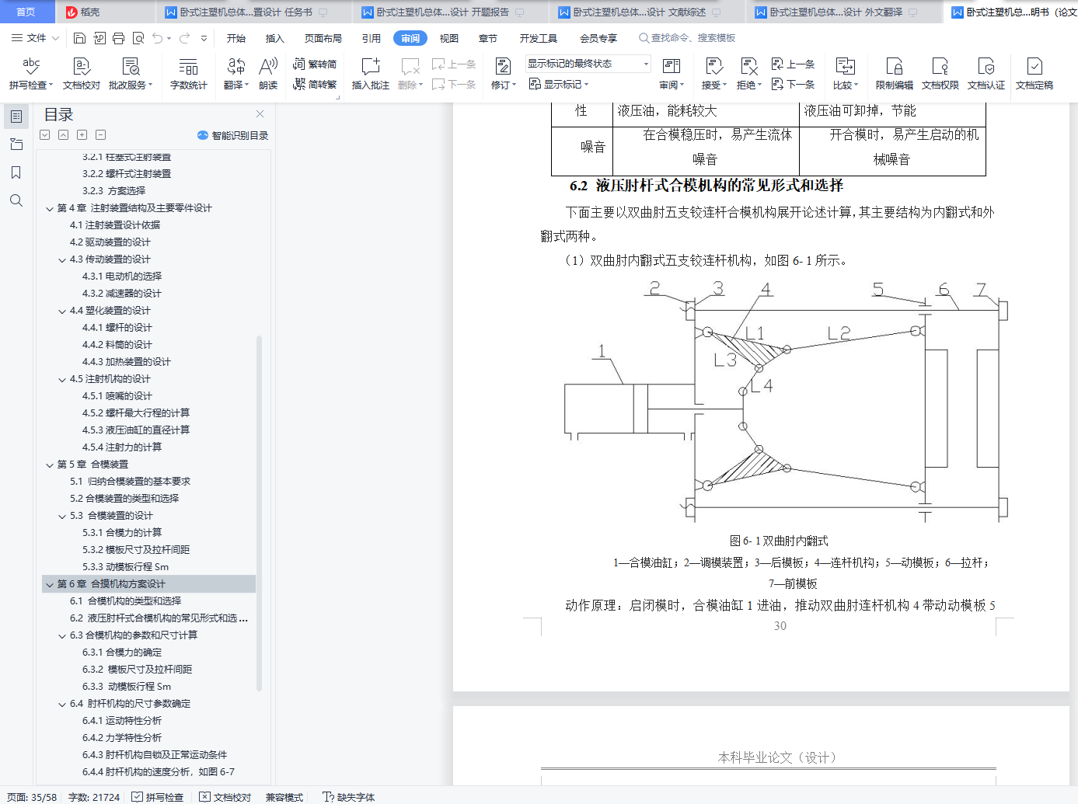
Task: Open 限制编辑 restrict editing
Action: [x=895, y=74]
